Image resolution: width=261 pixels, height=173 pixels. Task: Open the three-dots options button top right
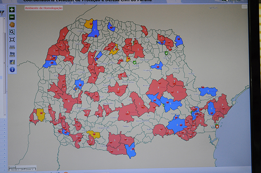244,7
